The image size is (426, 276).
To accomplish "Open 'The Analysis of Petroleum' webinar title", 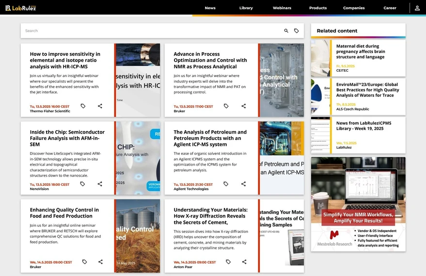I will click(x=210, y=138).
